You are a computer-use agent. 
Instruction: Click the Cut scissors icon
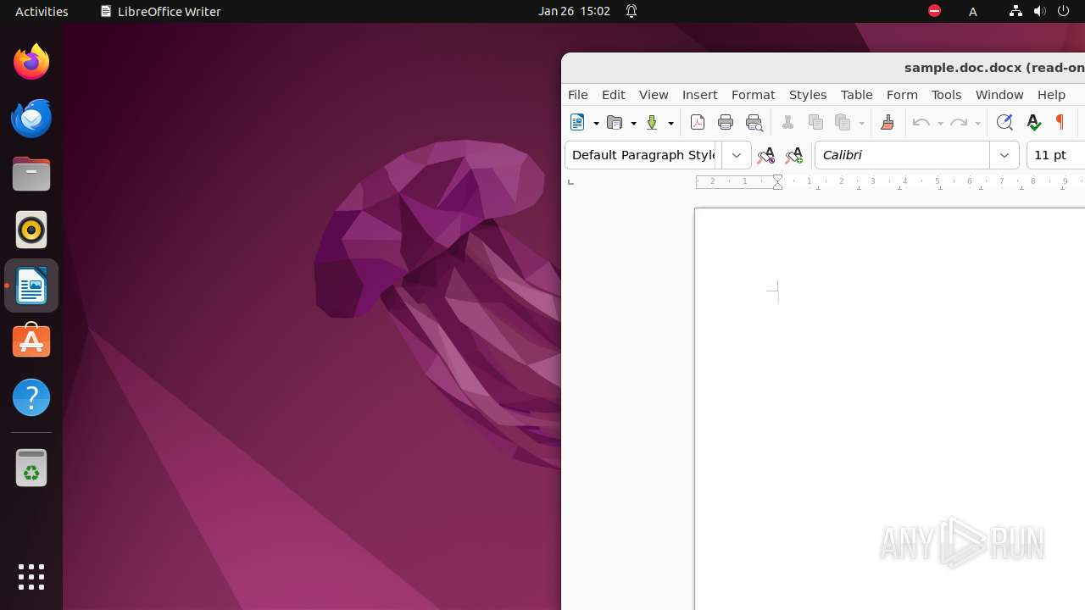tap(787, 123)
